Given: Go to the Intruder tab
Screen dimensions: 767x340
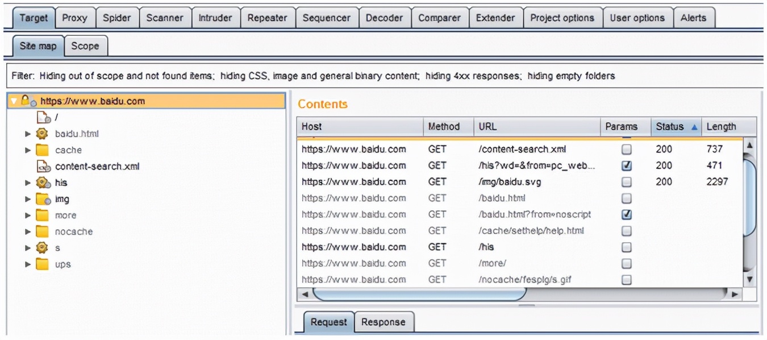Looking at the screenshot, I should (x=215, y=18).
